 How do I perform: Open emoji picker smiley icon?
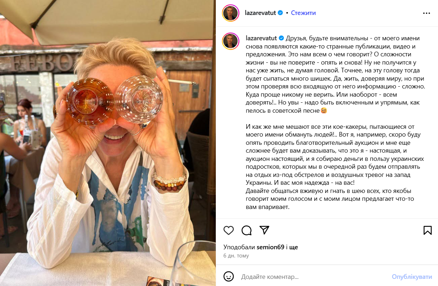pos(229,276)
